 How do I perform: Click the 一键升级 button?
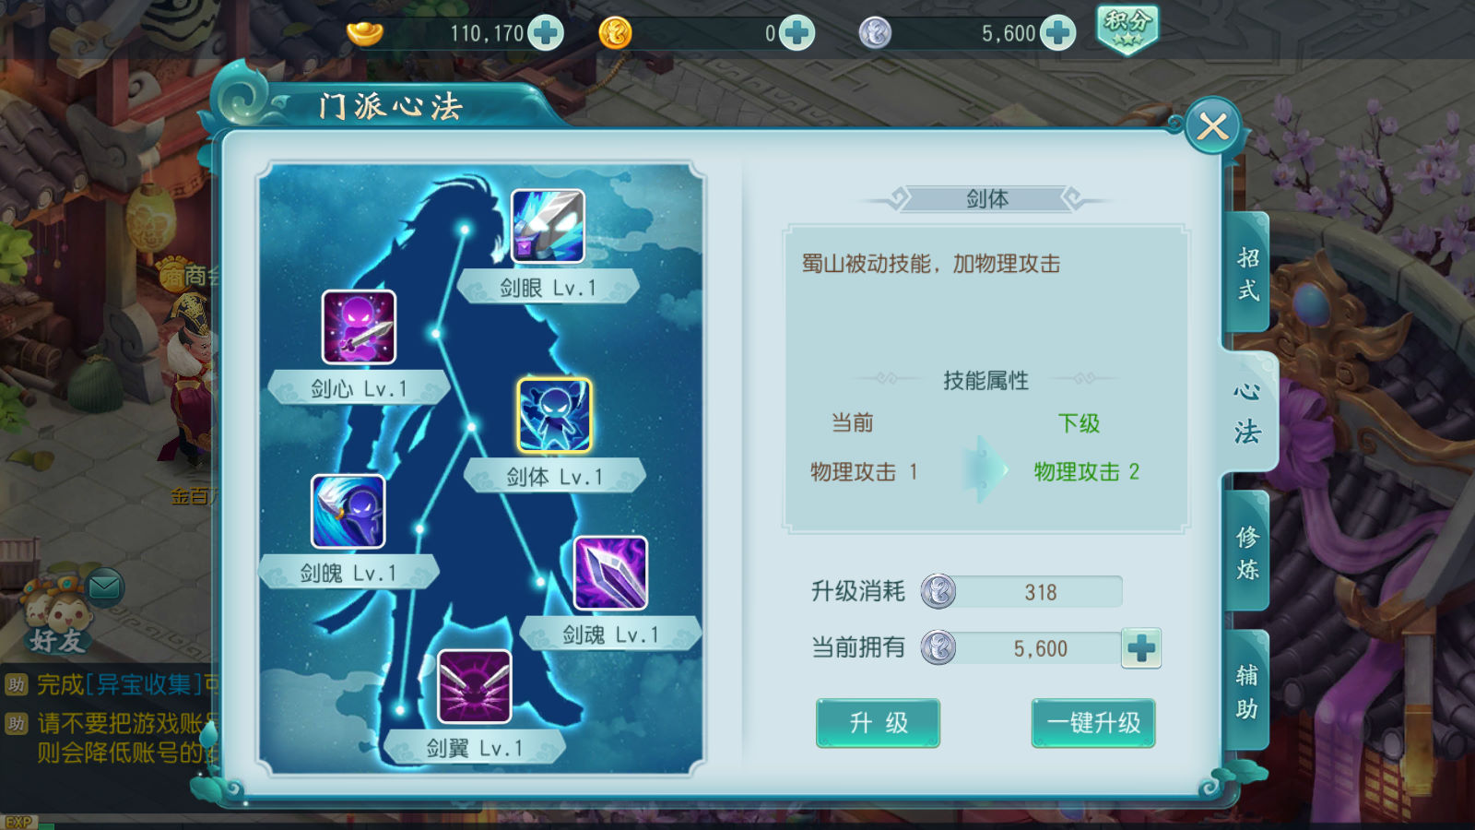[x=1093, y=723]
